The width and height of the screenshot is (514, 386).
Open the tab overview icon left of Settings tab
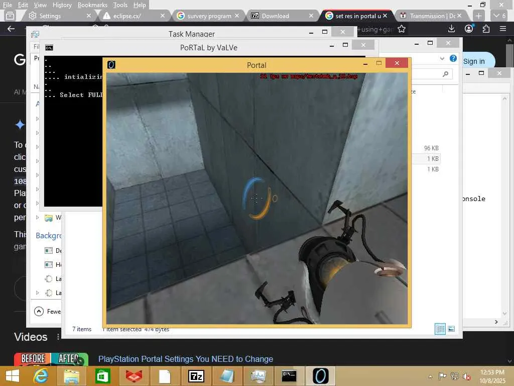[x=10, y=16]
